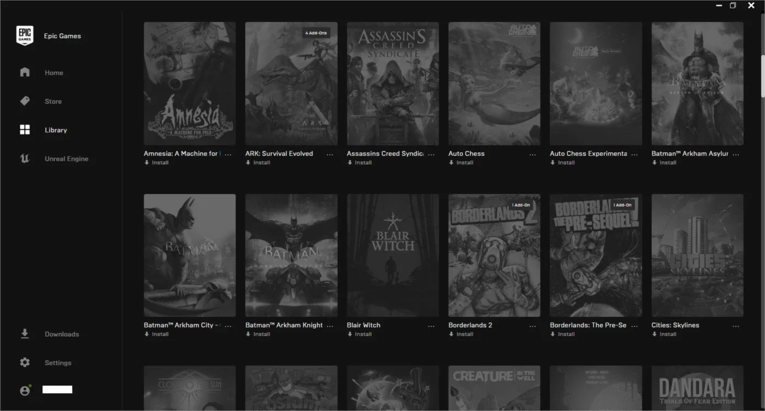The image size is (765, 411).
Task: Open three-dot menu for Batman Arkham Knight
Action: pyautogui.click(x=330, y=326)
